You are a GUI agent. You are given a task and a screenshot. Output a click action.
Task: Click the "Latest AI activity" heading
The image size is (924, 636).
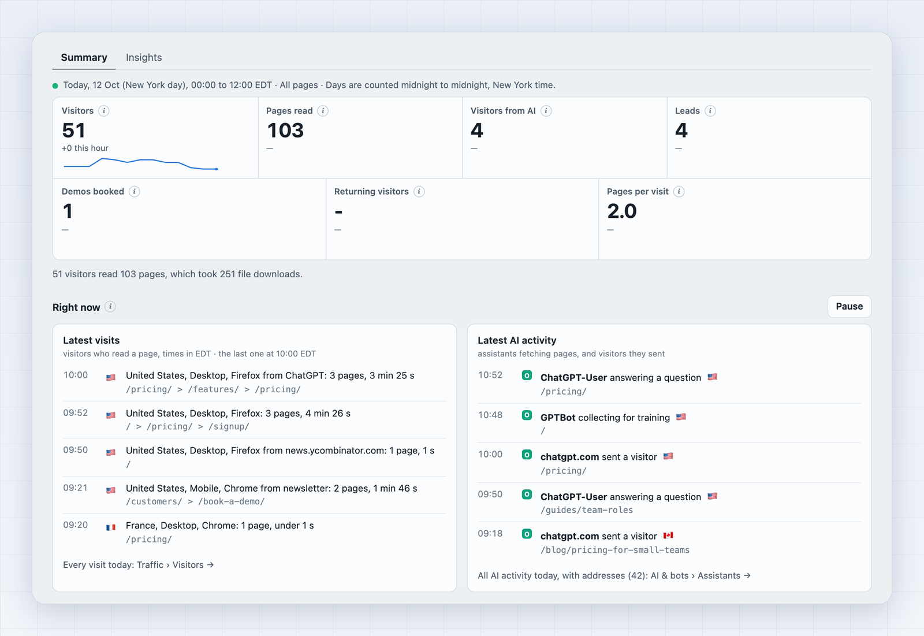pos(517,341)
